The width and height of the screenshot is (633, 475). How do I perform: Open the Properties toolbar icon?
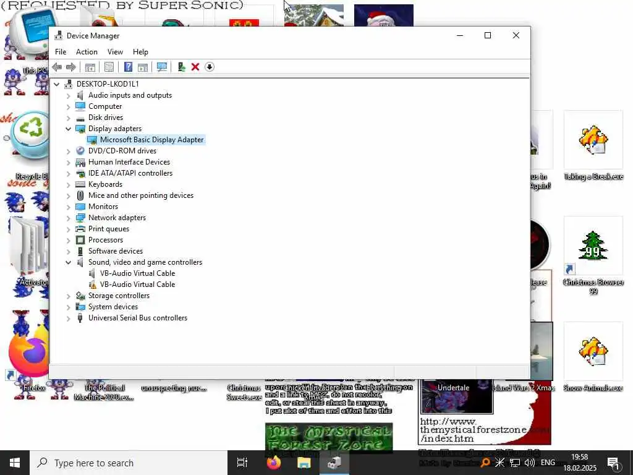(109, 67)
